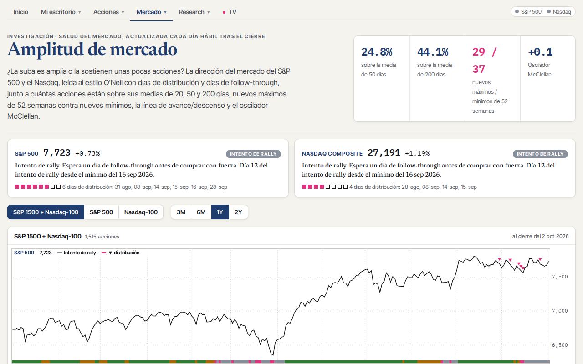Click the "1,515 acciones" count label
The height and width of the screenshot is (364, 583).
102,237
